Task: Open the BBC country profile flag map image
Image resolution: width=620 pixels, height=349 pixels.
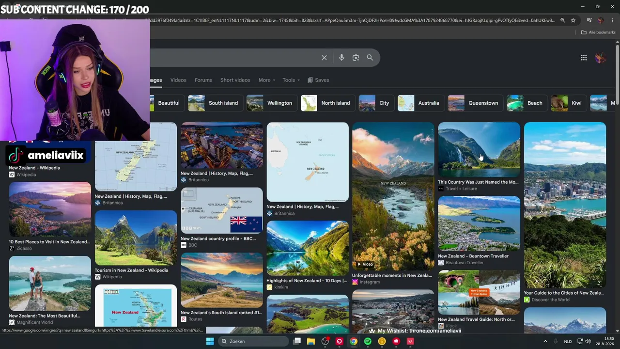Action: [222, 210]
